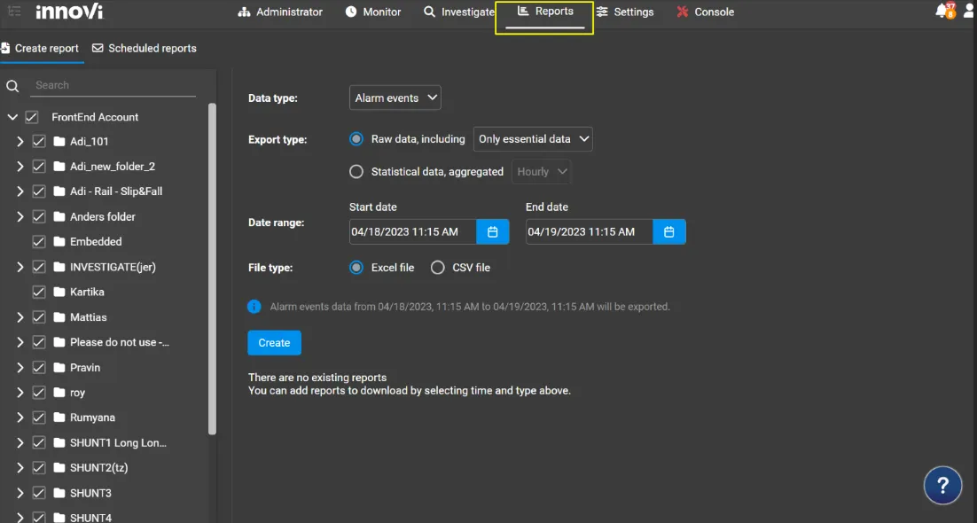This screenshot has width=977, height=523.
Task: Click the folder search input field
Action: 113,85
